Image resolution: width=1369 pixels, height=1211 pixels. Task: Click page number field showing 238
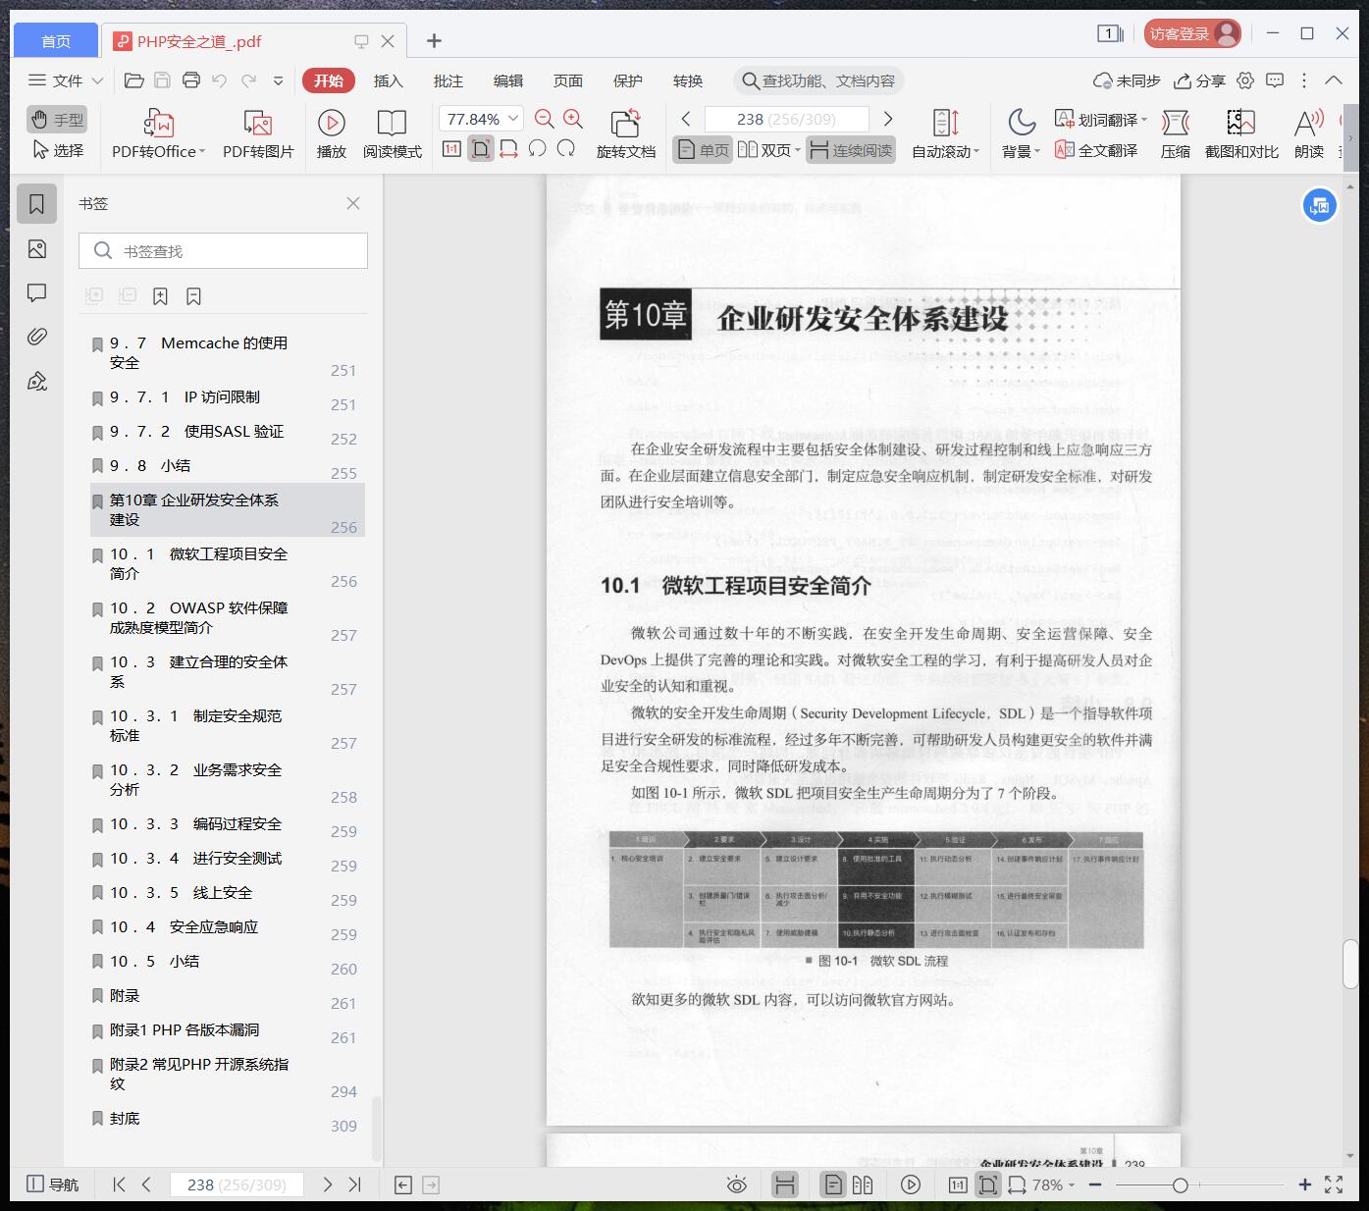(787, 119)
